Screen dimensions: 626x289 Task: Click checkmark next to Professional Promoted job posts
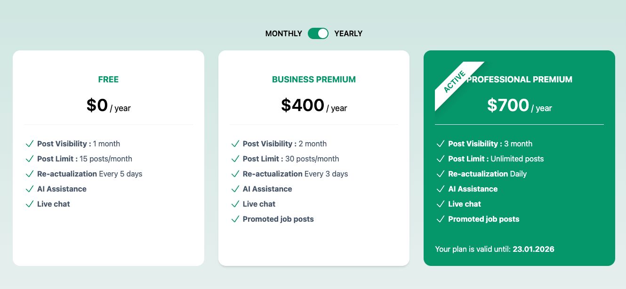tap(441, 219)
